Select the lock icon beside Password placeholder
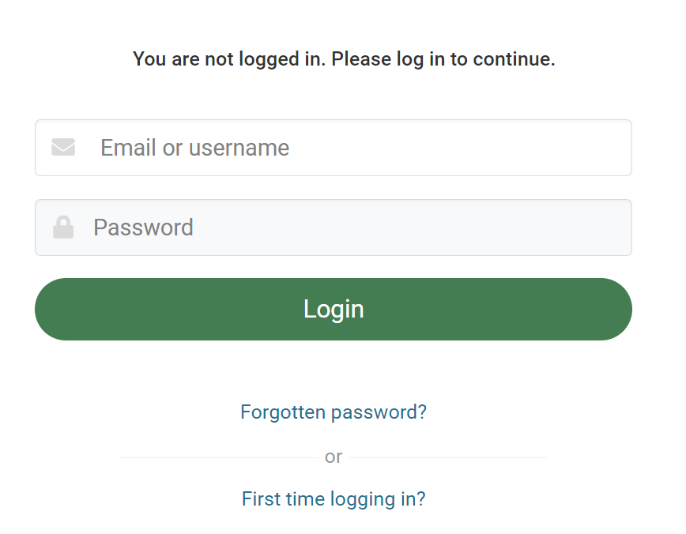 click(63, 228)
